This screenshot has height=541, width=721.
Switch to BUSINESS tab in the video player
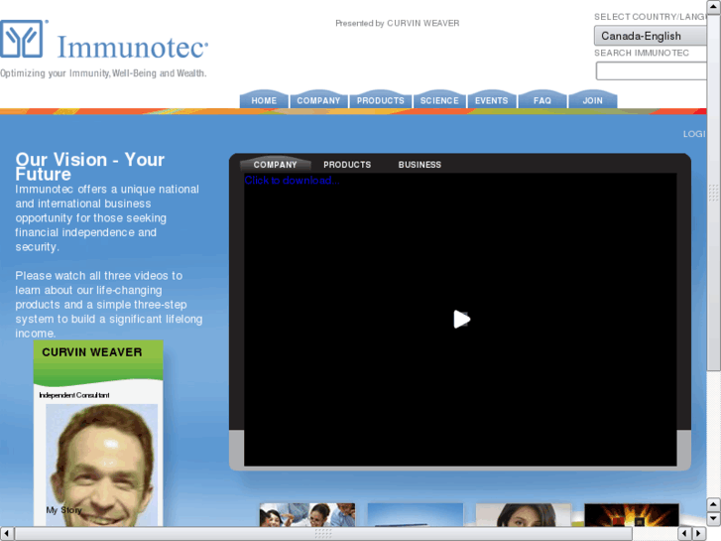tap(420, 165)
